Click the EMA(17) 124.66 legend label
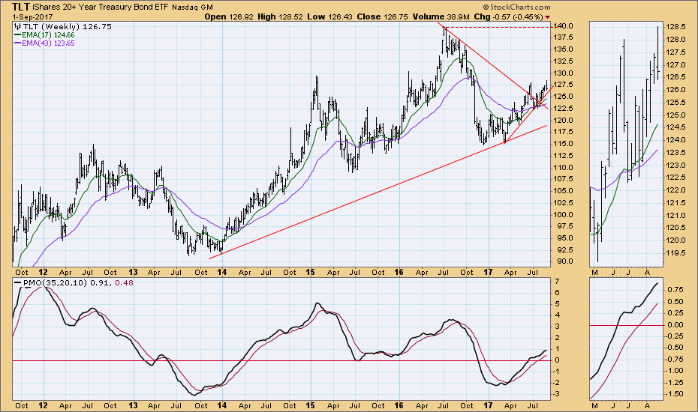 50,34
